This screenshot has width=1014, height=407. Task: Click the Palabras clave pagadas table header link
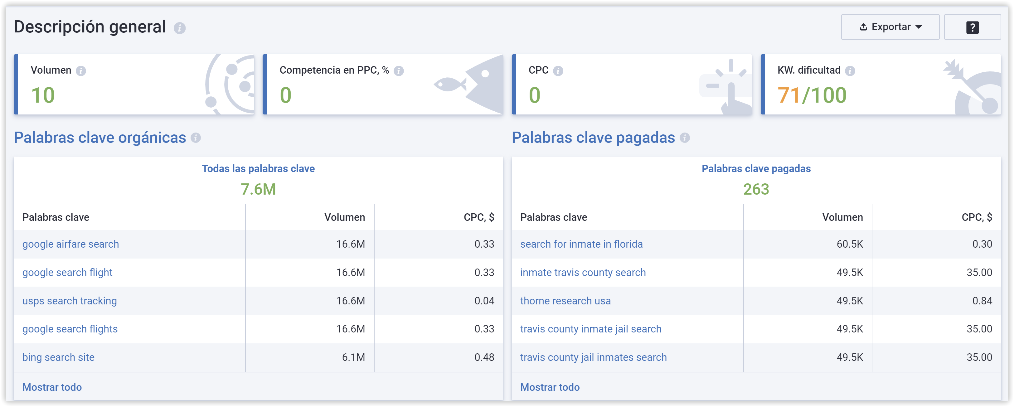tap(756, 168)
